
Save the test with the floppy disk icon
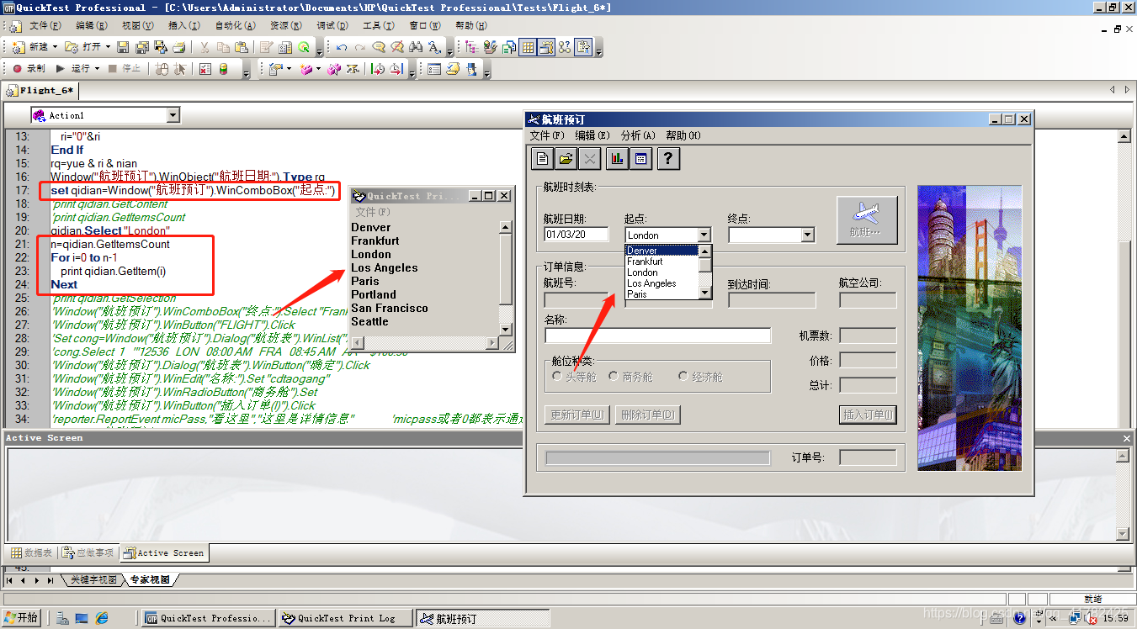coord(123,47)
